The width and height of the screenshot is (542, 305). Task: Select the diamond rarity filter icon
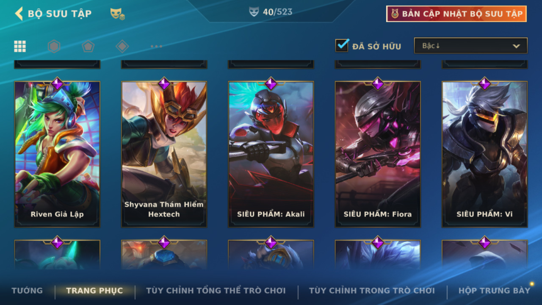[x=122, y=46]
